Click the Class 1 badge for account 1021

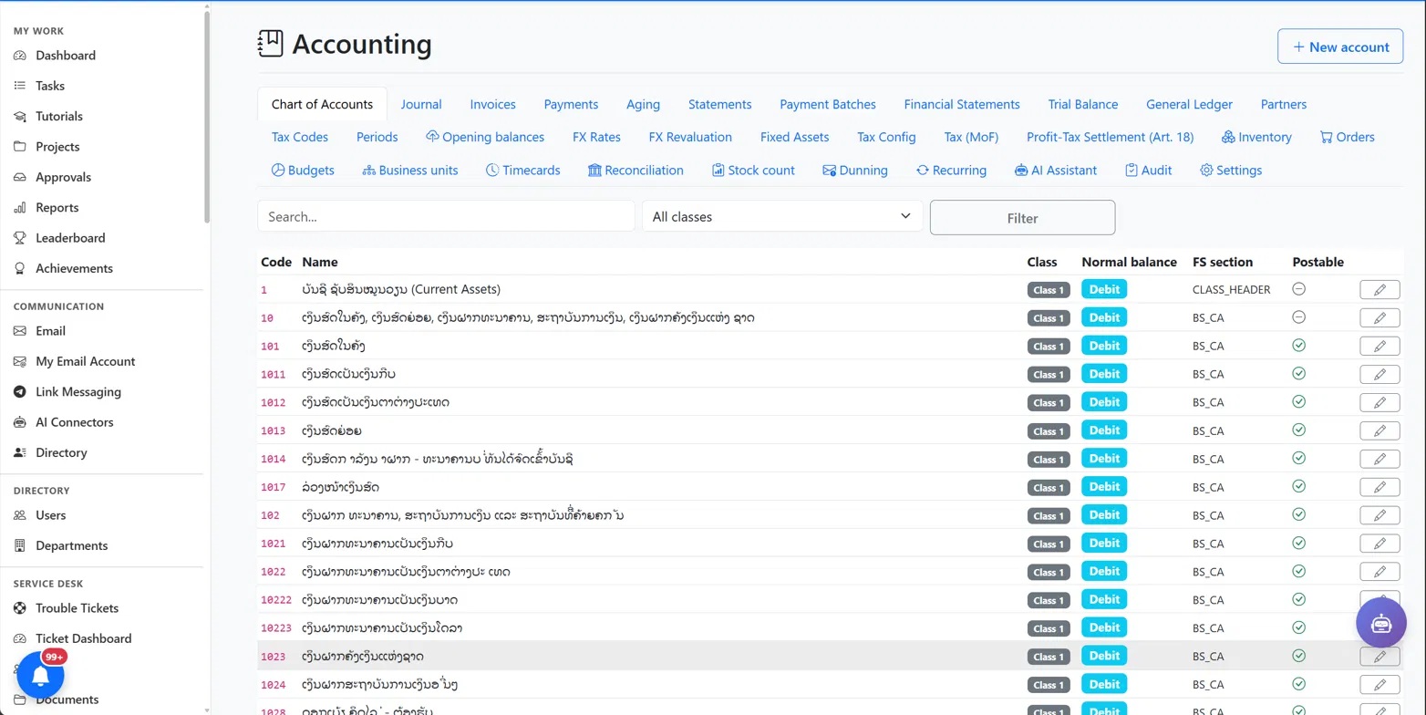click(x=1048, y=544)
